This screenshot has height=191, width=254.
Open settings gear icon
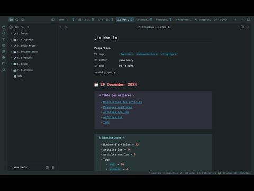coord(53,167)
